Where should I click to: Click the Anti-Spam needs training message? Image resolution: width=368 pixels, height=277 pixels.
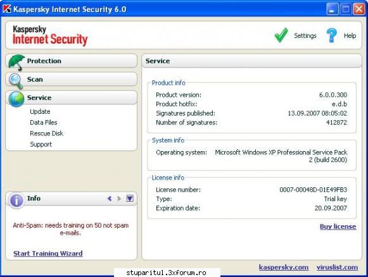pyautogui.click(x=71, y=229)
